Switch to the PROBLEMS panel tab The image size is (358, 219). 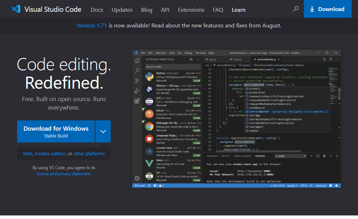212,156
